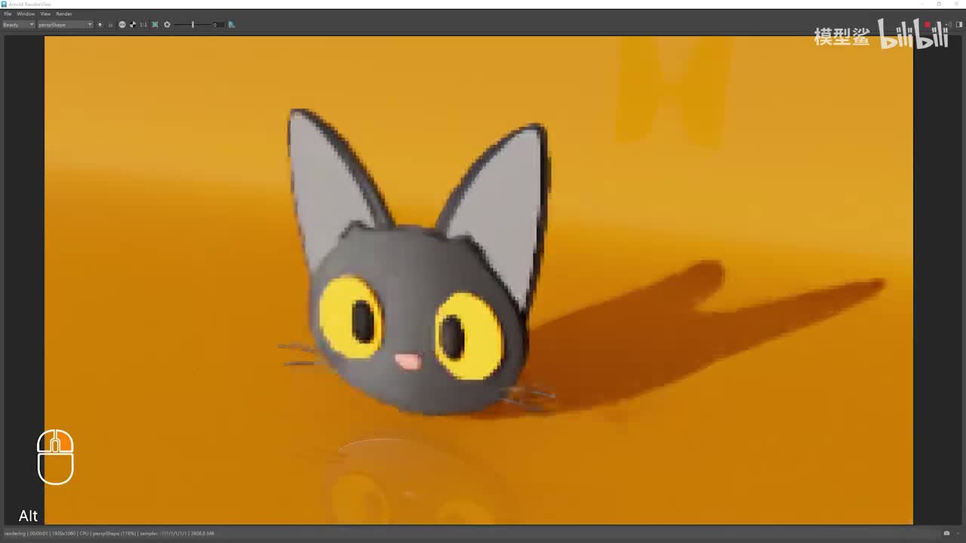Image resolution: width=966 pixels, height=543 pixels.
Task: Click the "1920x1080" resolution text
Action: tap(64, 533)
